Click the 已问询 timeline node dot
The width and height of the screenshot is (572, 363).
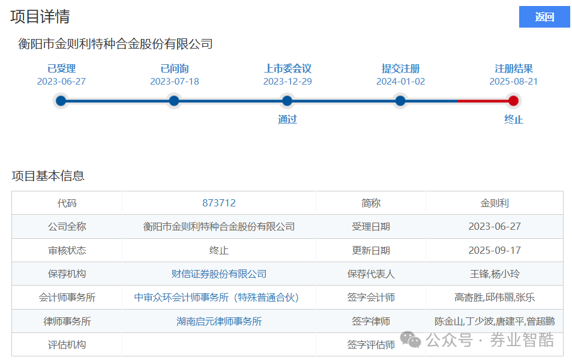point(174,101)
